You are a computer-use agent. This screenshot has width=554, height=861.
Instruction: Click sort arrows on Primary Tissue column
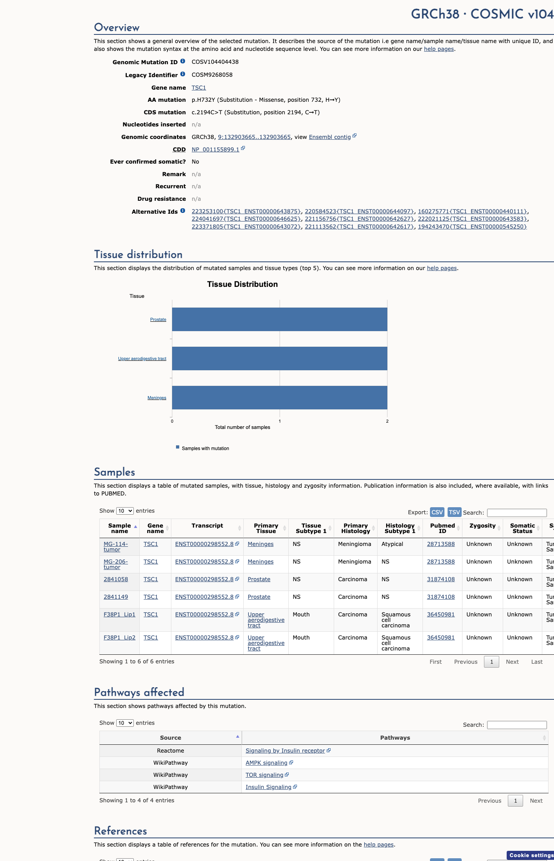tap(284, 528)
